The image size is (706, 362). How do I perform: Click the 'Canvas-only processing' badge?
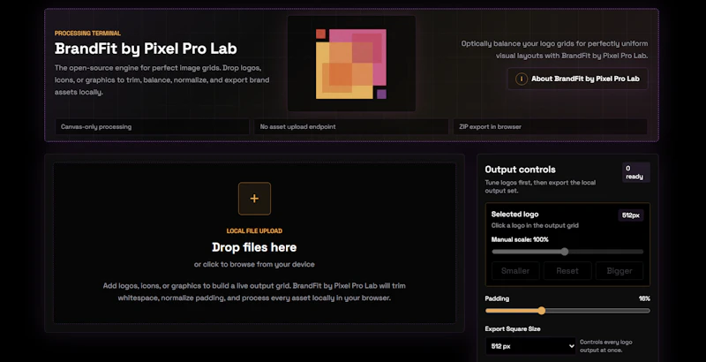click(x=152, y=127)
